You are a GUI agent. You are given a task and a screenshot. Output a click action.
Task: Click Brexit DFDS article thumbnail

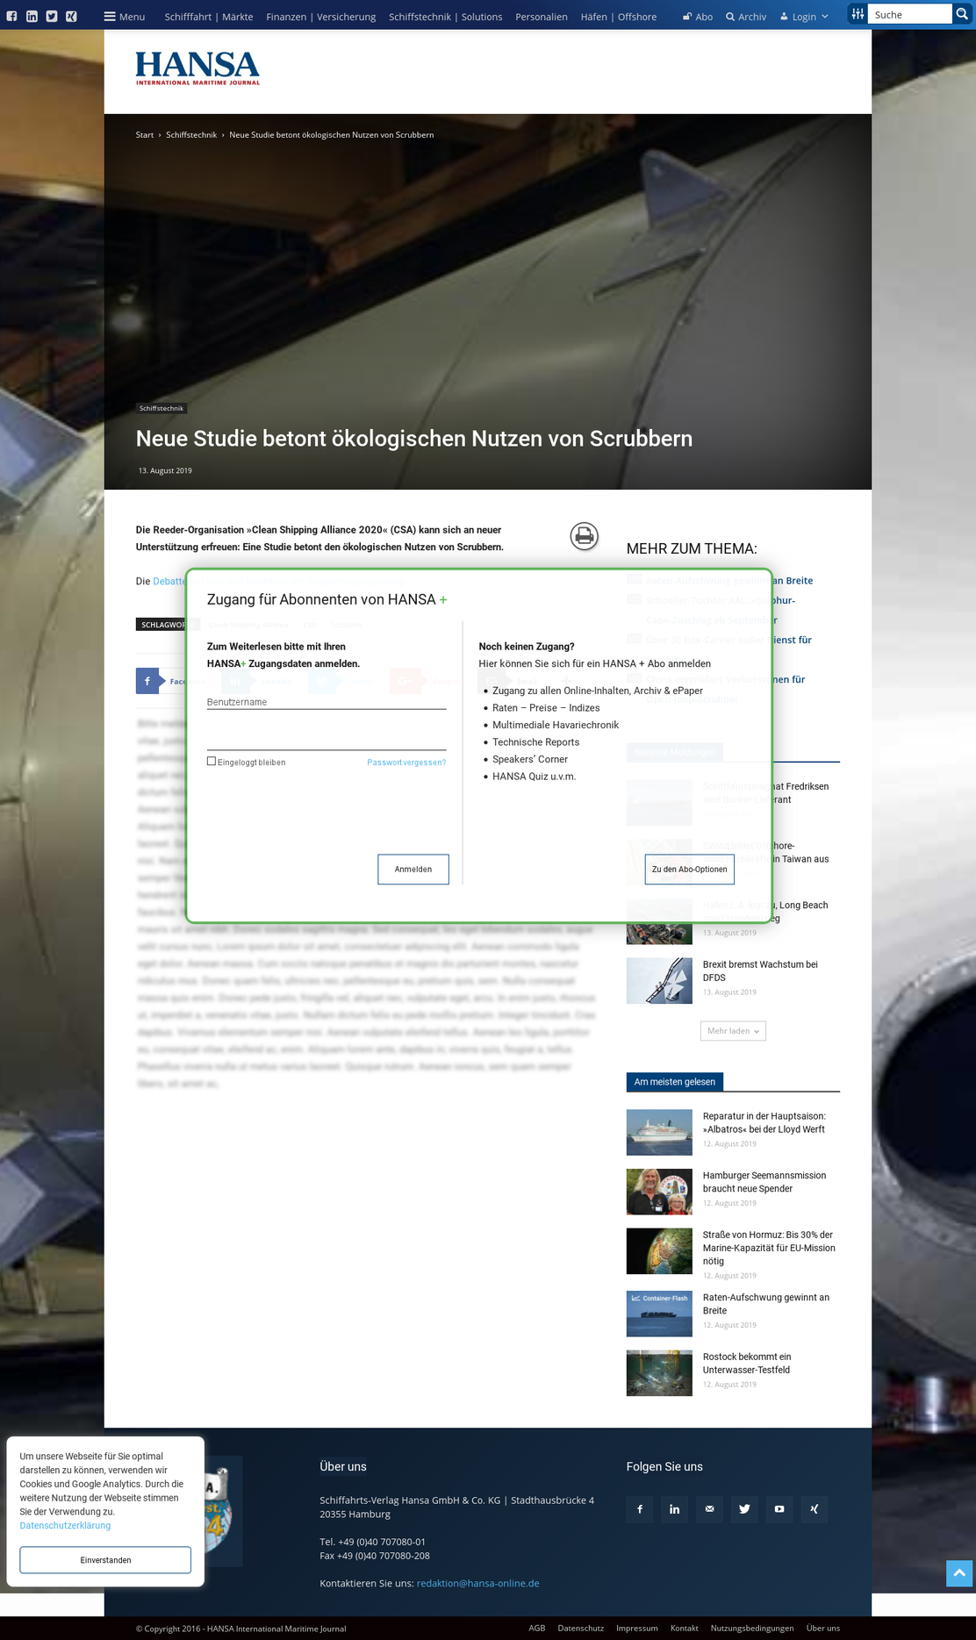[x=659, y=981]
